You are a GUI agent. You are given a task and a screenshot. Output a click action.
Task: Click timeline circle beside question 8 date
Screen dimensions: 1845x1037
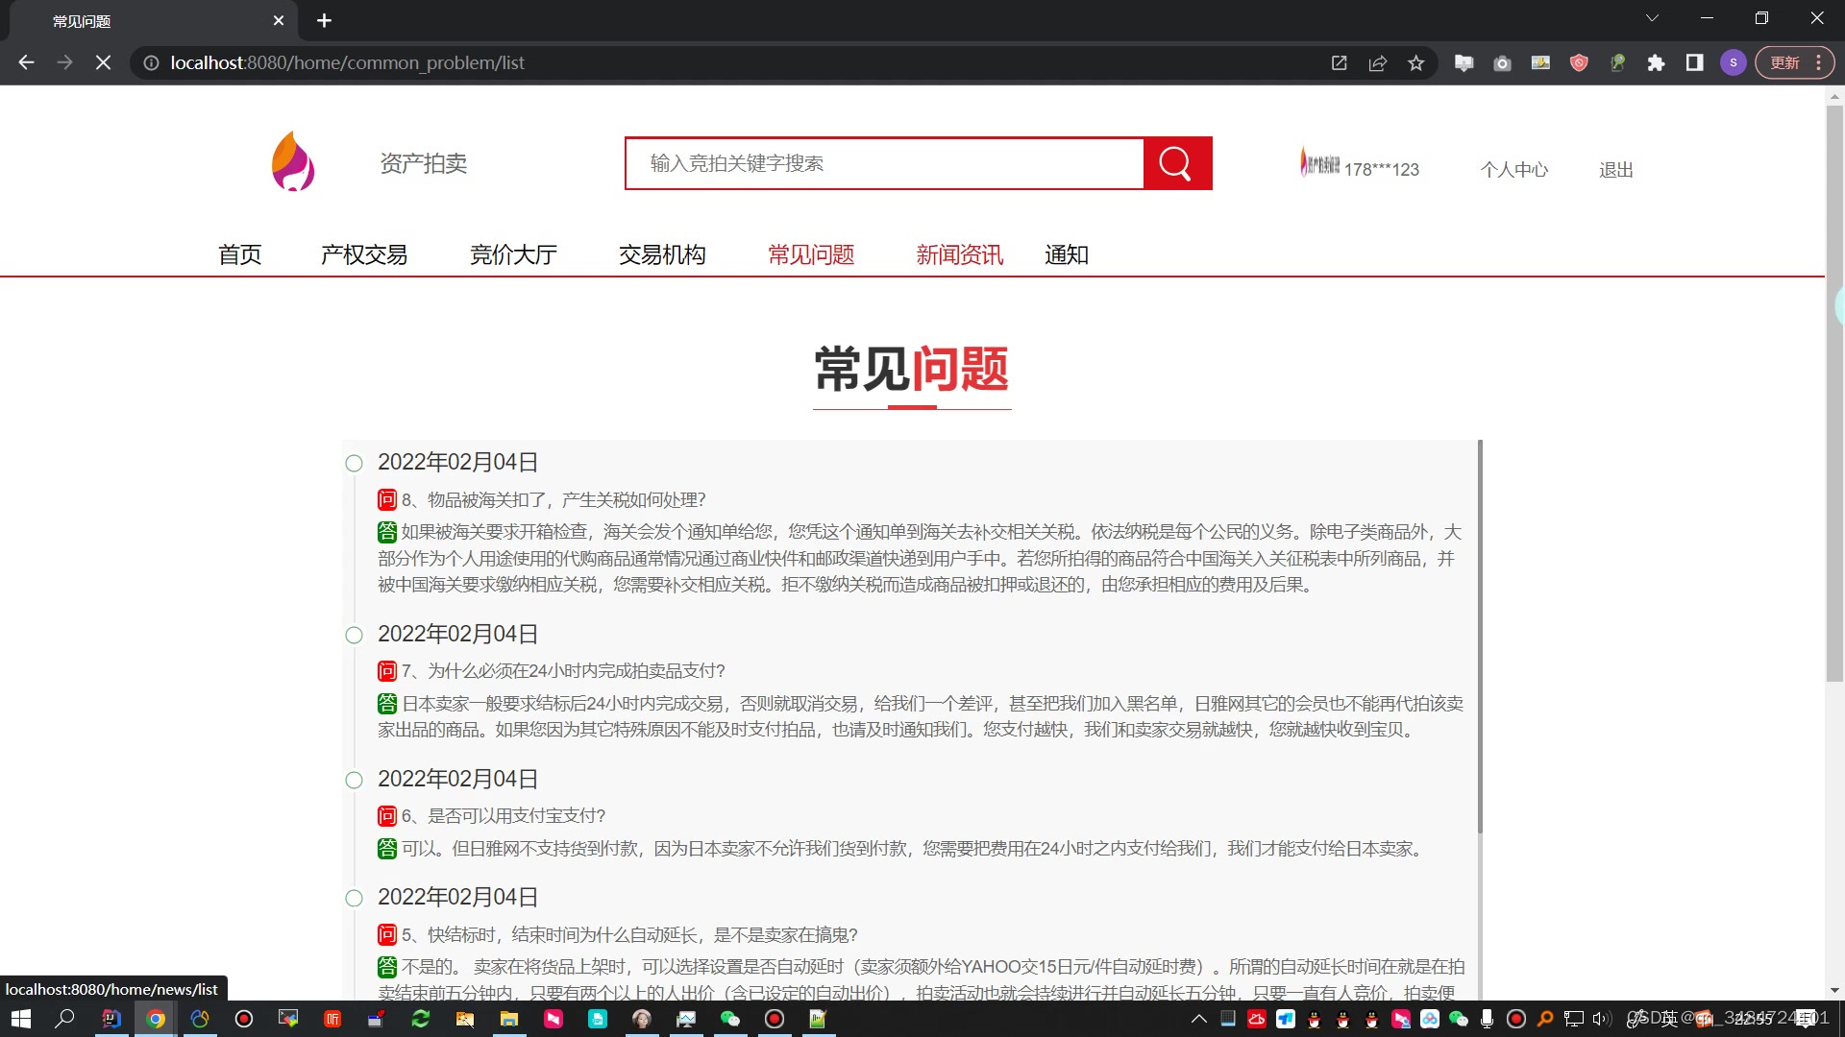coord(354,464)
